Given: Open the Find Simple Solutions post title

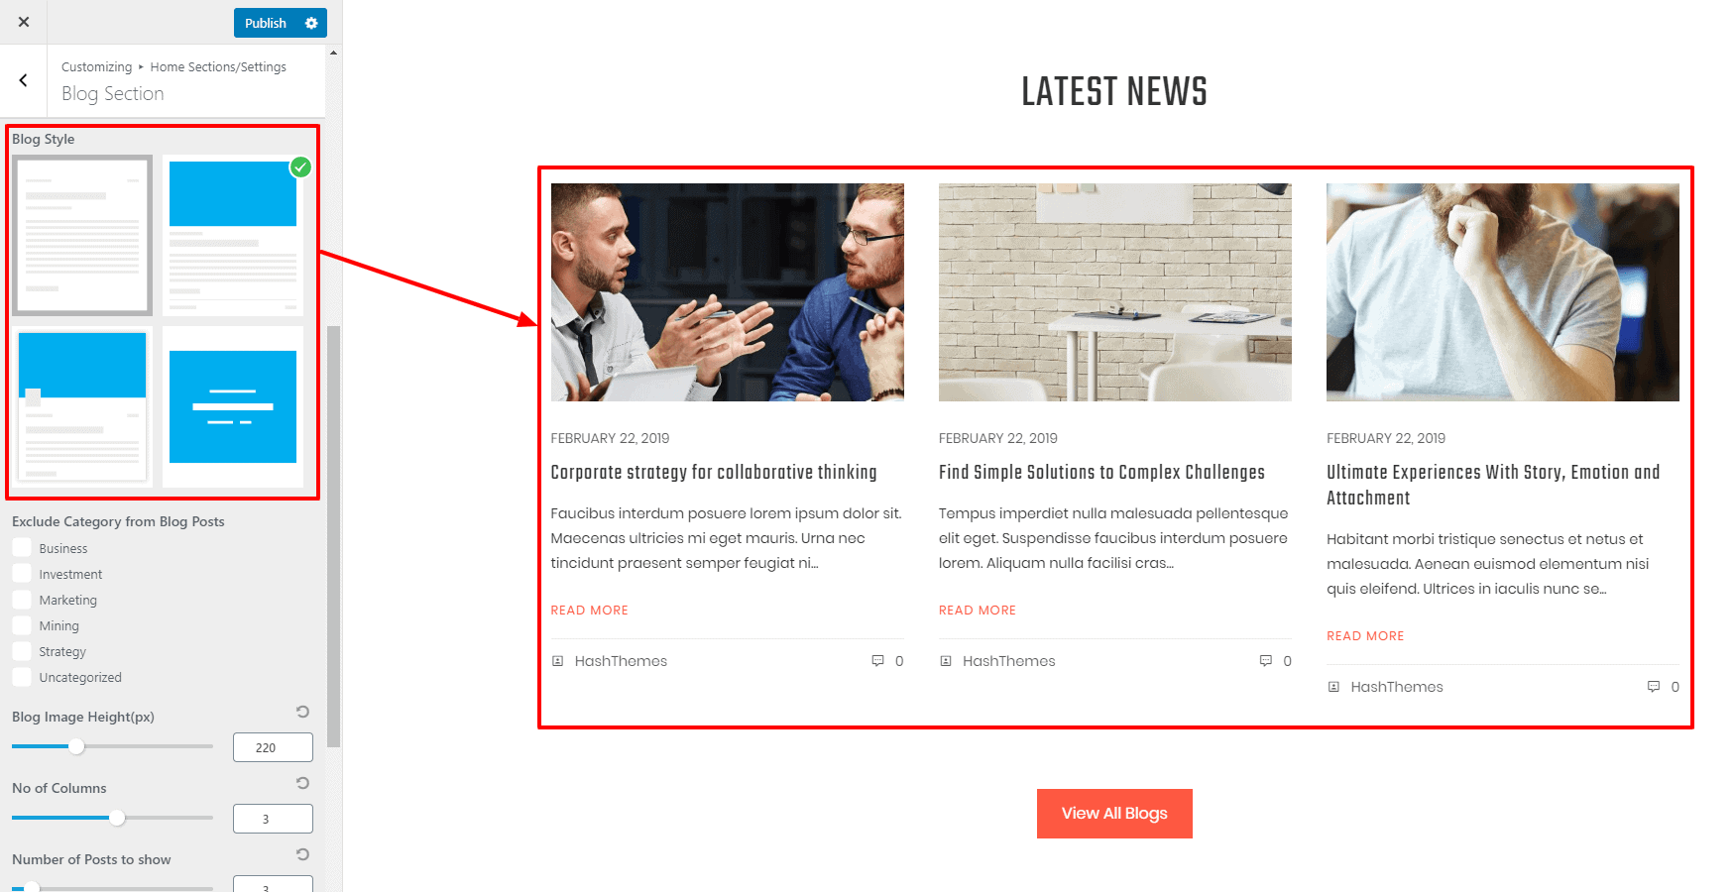Looking at the screenshot, I should (1101, 472).
